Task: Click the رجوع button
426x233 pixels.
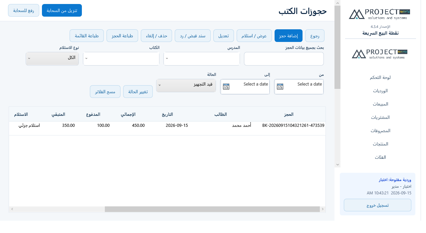Action: pos(315,36)
